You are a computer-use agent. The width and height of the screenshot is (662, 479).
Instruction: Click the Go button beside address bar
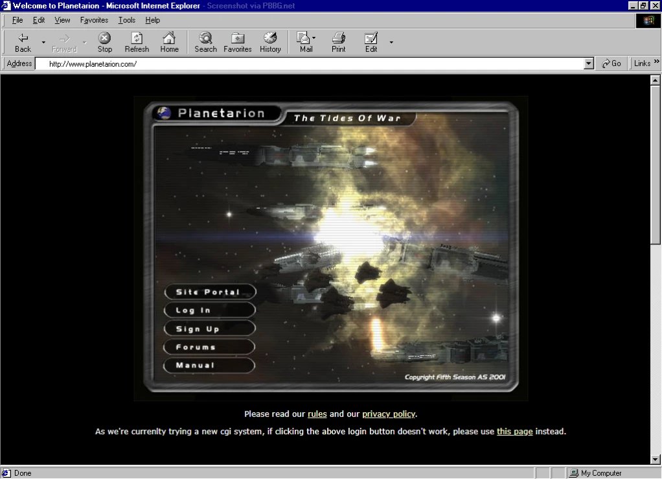(611, 64)
